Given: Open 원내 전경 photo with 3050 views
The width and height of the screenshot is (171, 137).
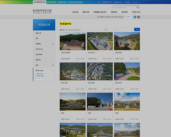Looking at the screenshot, I should click(x=127, y=41).
